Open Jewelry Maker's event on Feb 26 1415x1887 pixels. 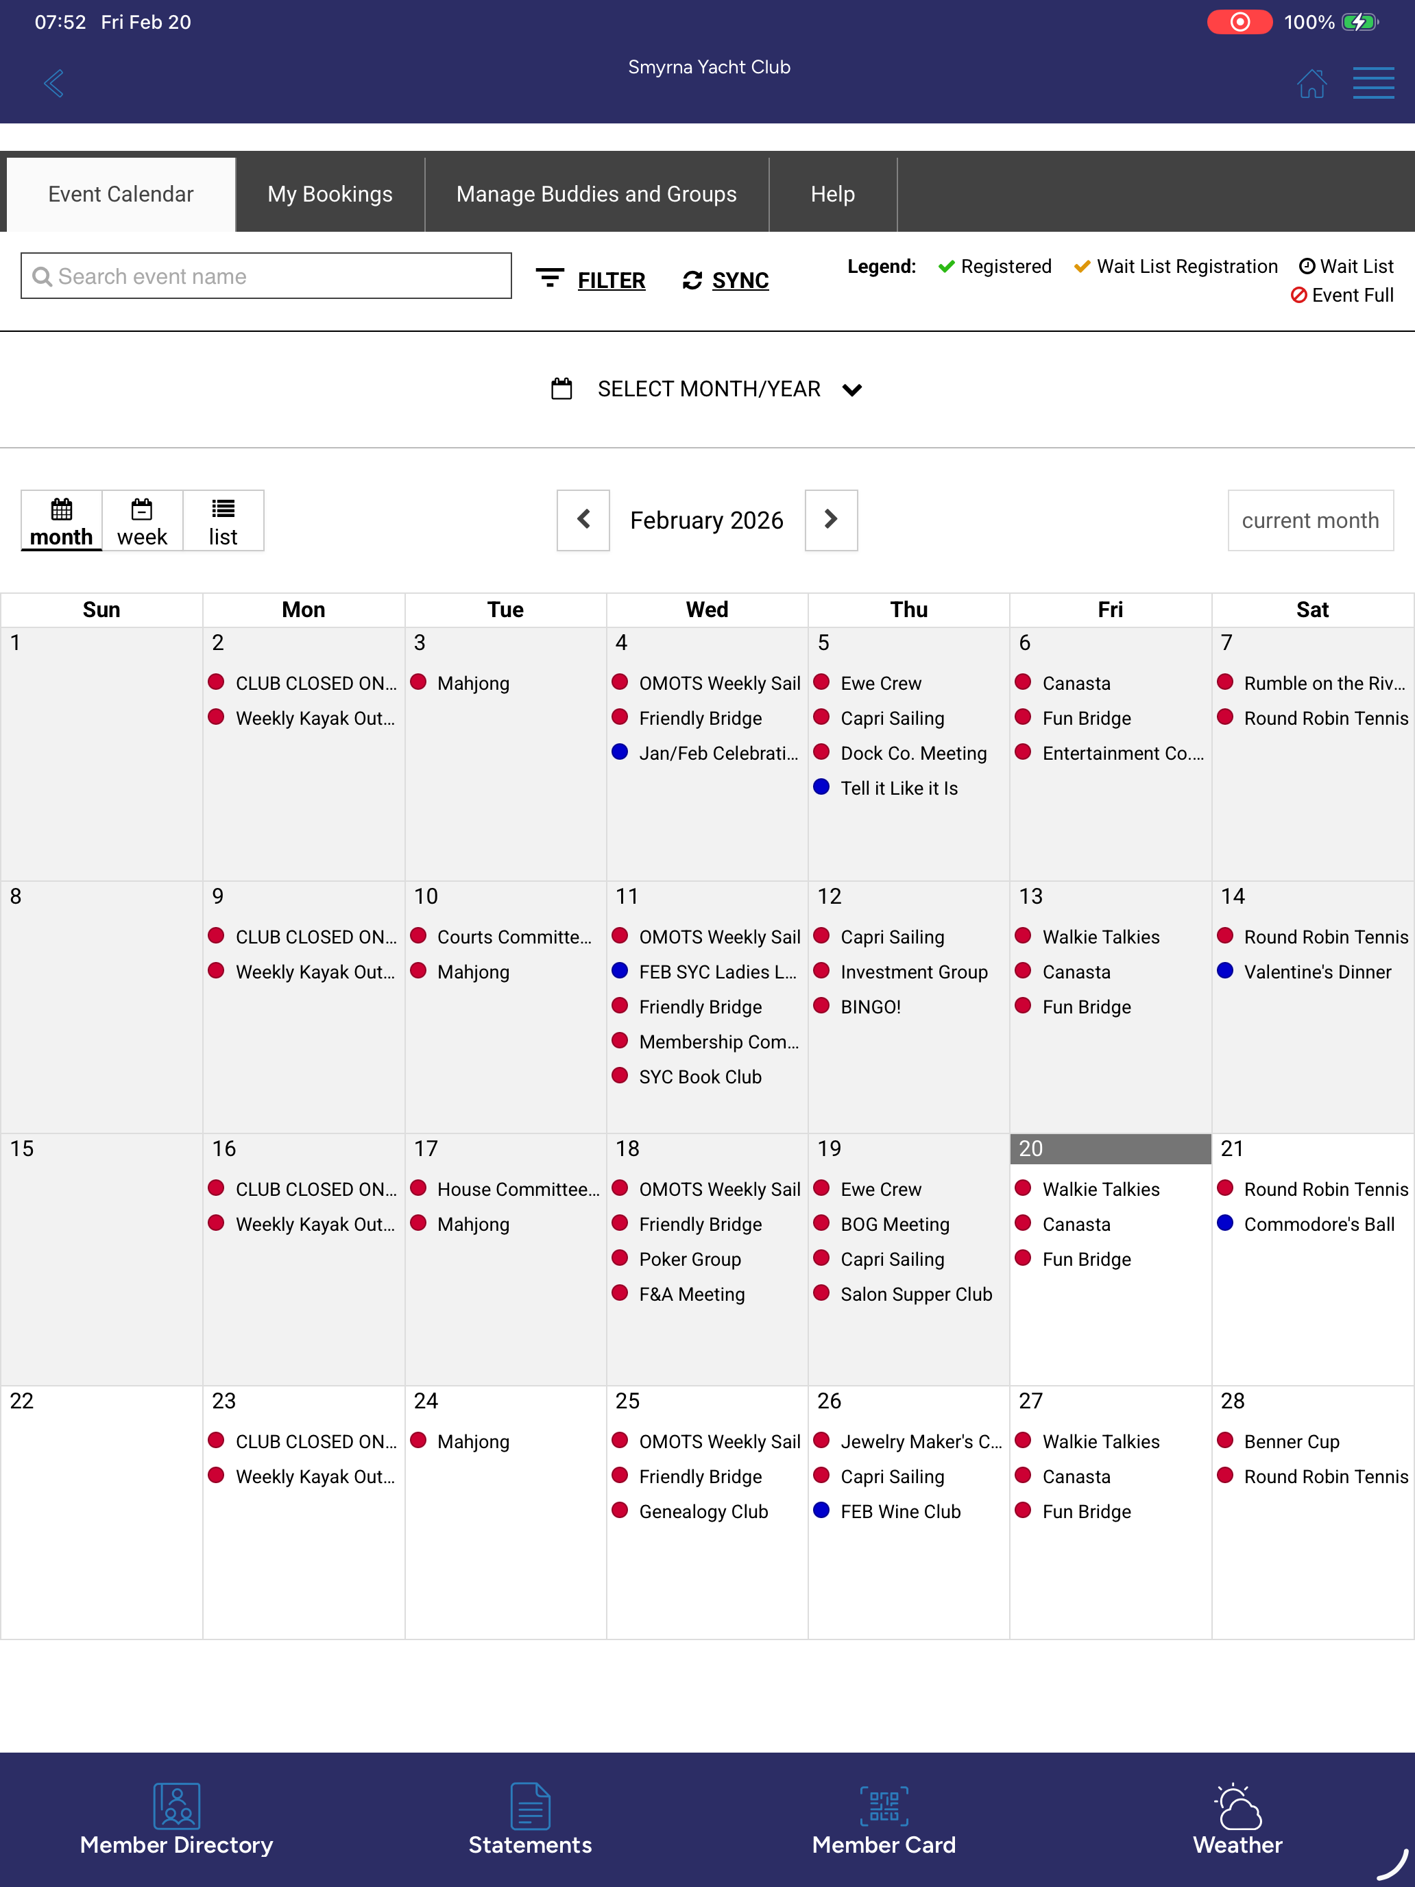pos(921,1442)
